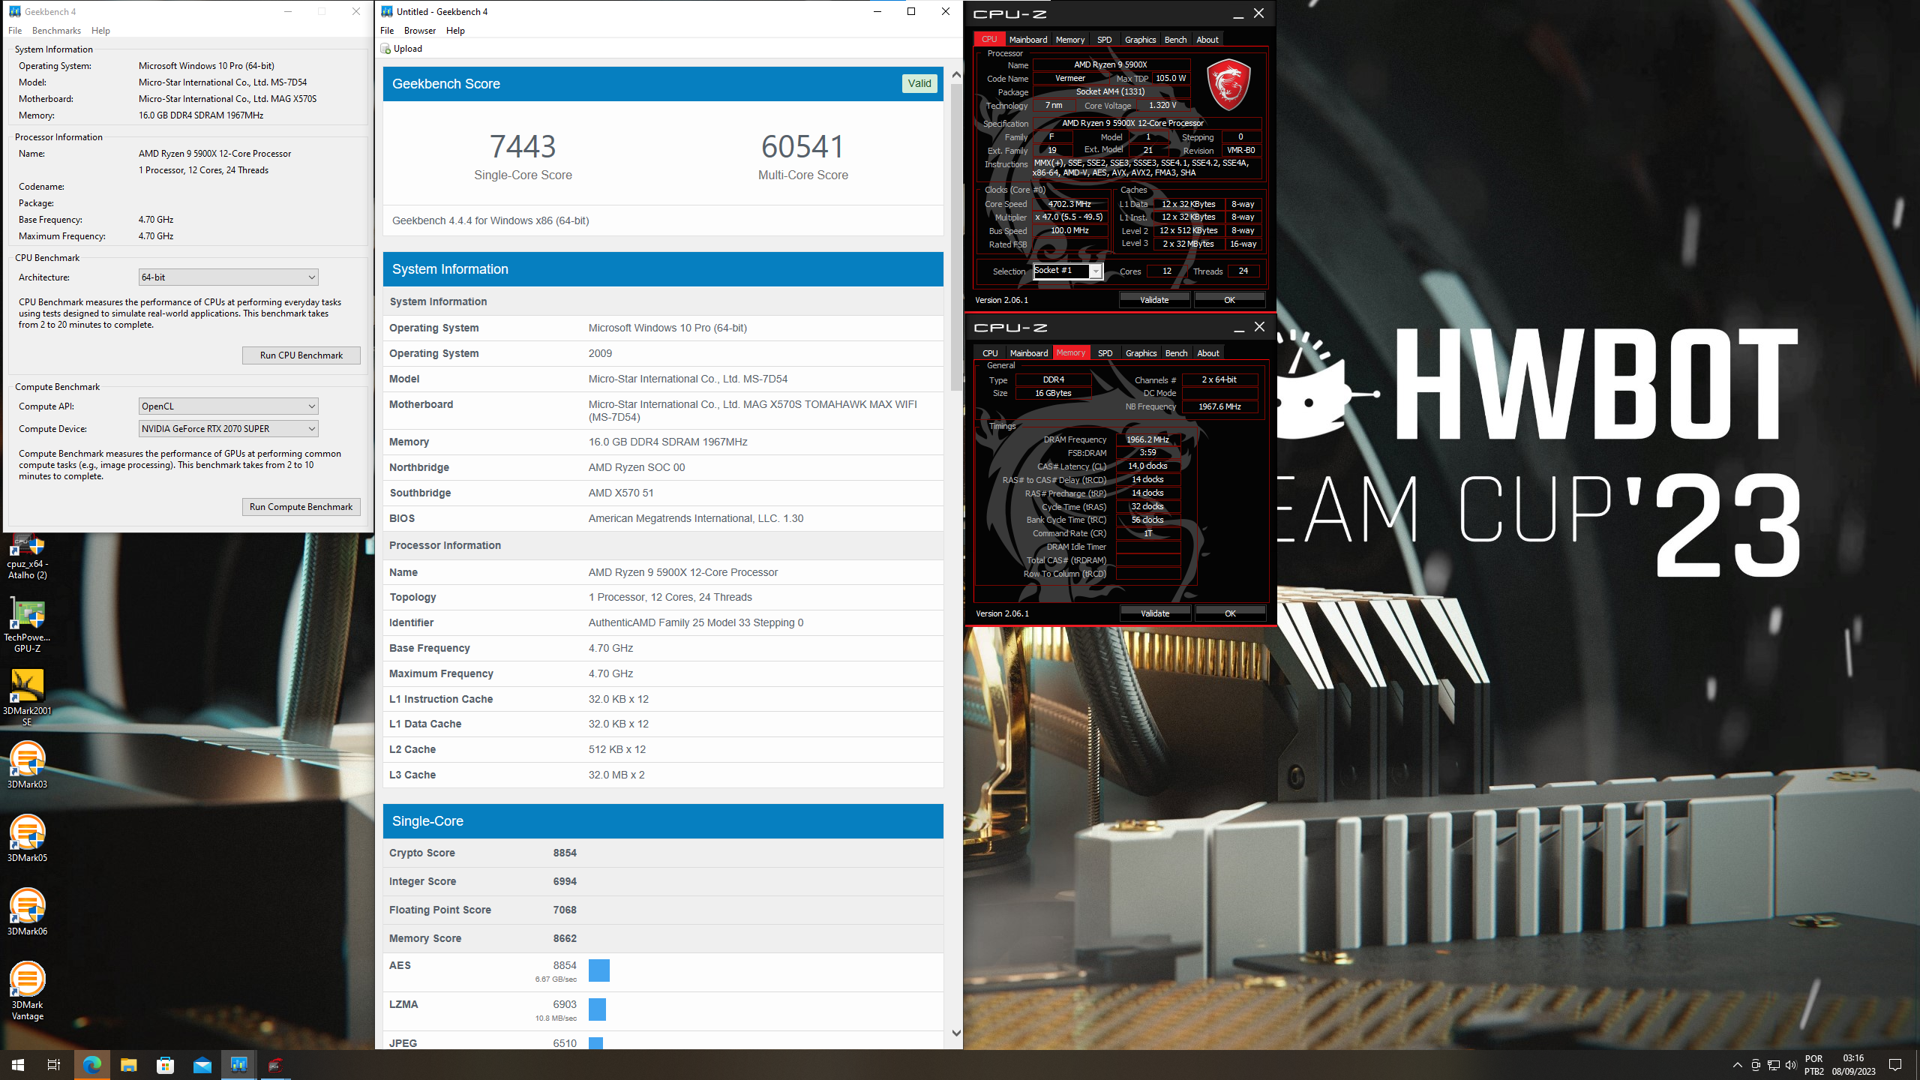Open 3DMark05 desktop shortcut
1920x1080 pixels.
click(27, 838)
